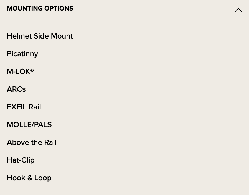Pick the EXFIL Rail option
The width and height of the screenshot is (249, 195).
click(24, 107)
